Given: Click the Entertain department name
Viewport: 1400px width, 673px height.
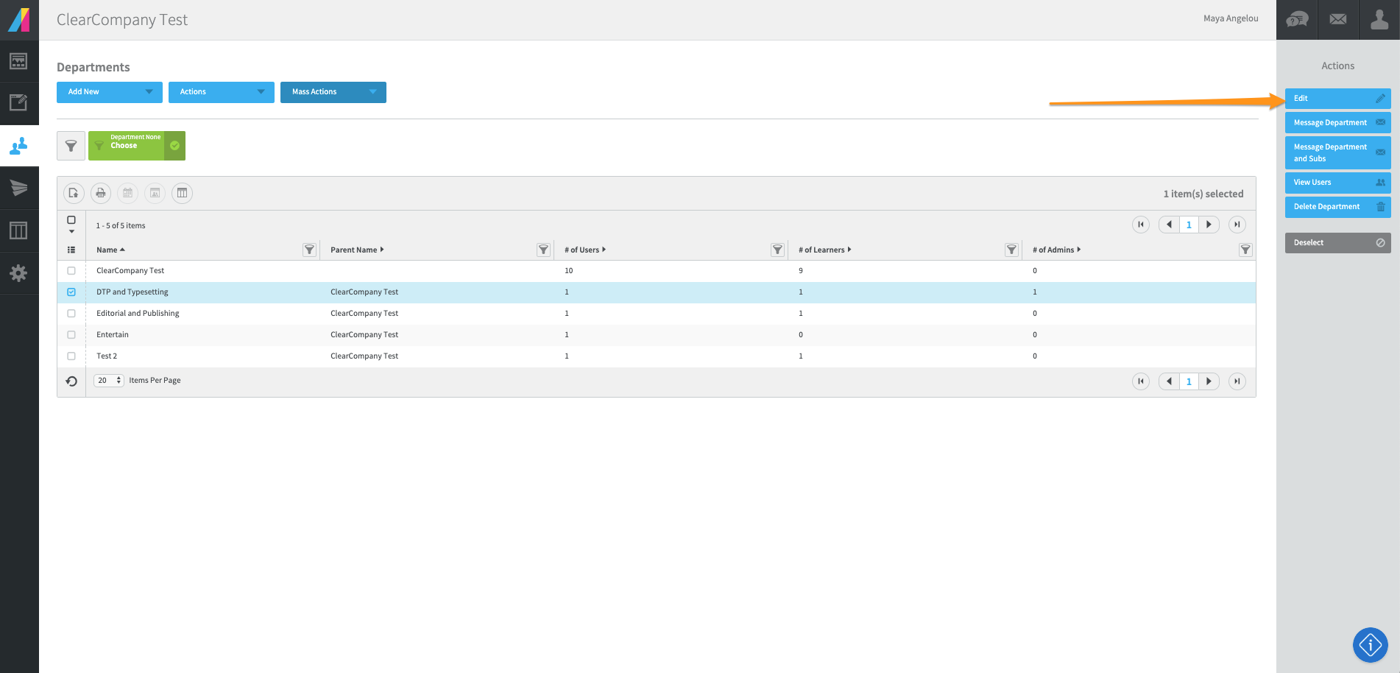Looking at the screenshot, I should coord(113,335).
